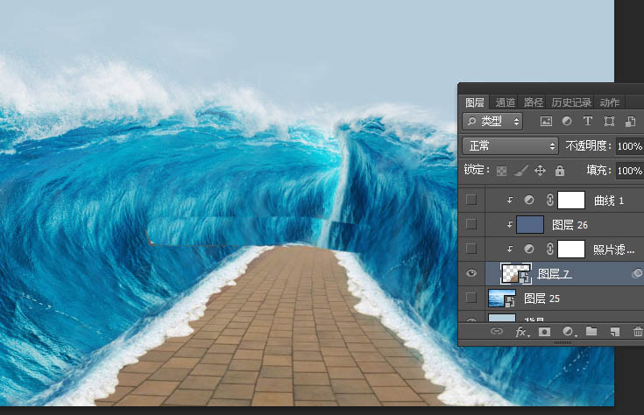Create a new layer
The height and width of the screenshot is (415, 644).
615,331
